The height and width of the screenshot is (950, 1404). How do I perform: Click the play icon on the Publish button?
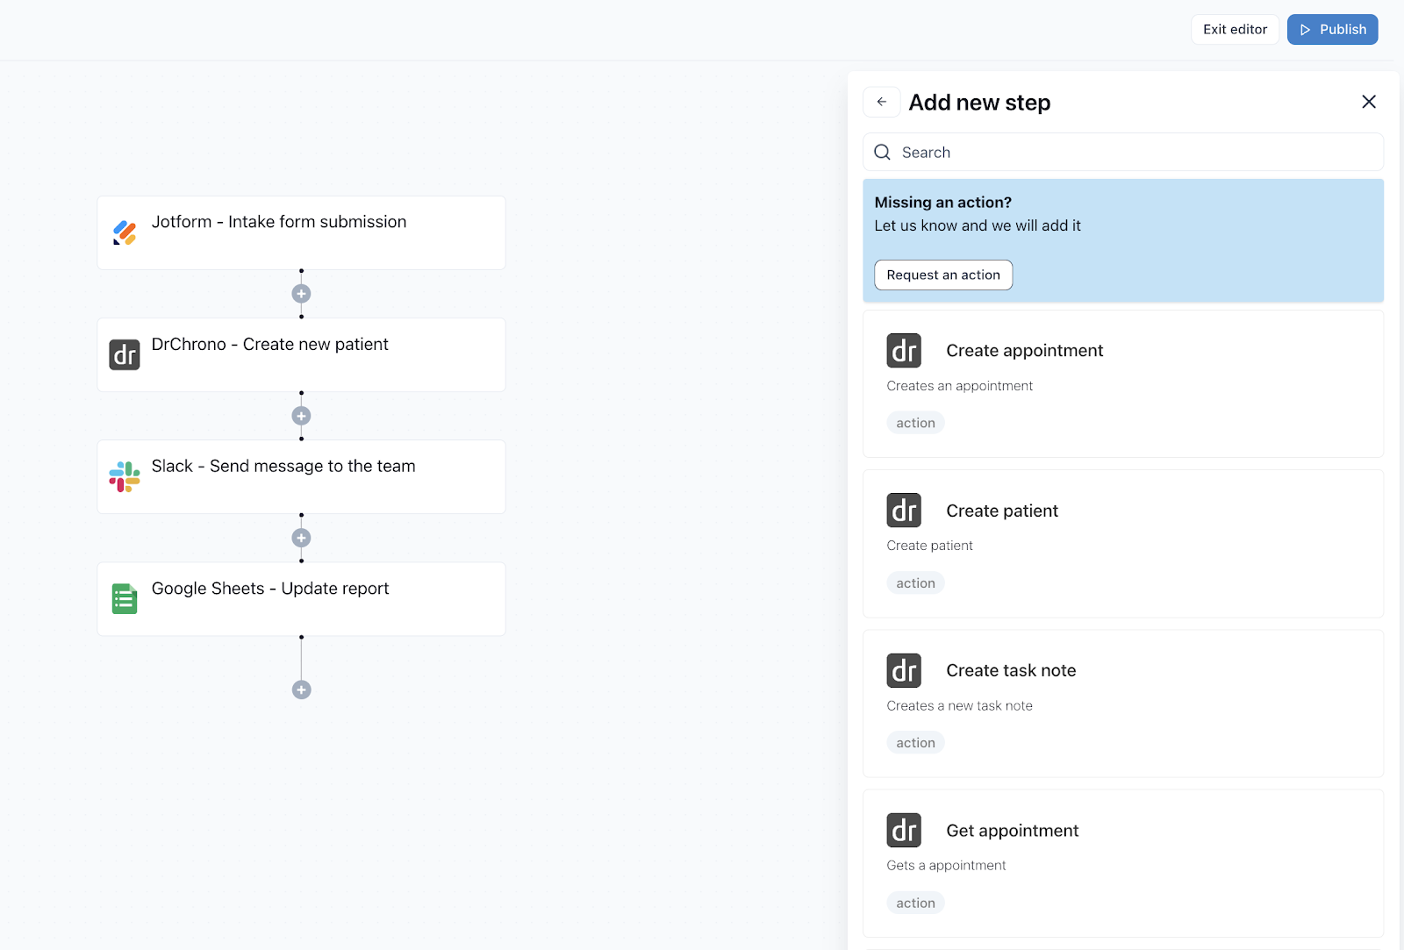(x=1306, y=30)
